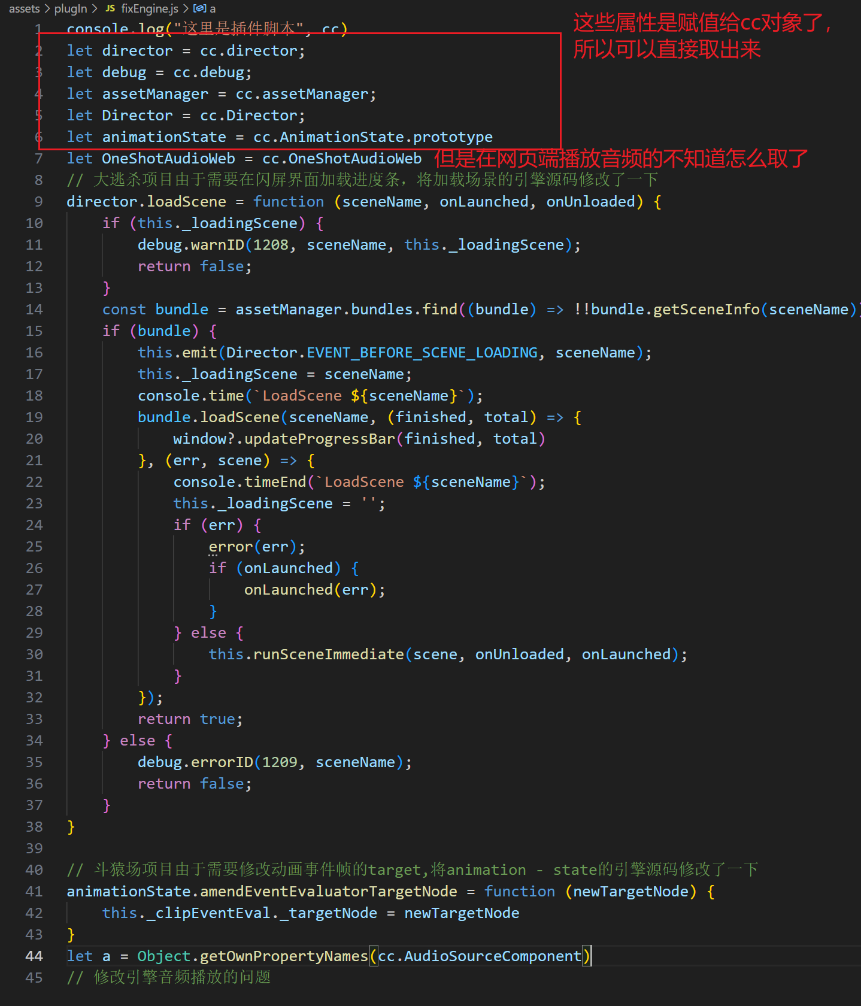The image size is (861, 1006).
Task: Click 'cc.AudioSourceComponent' on line 44
Action: (x=480, y=956)
